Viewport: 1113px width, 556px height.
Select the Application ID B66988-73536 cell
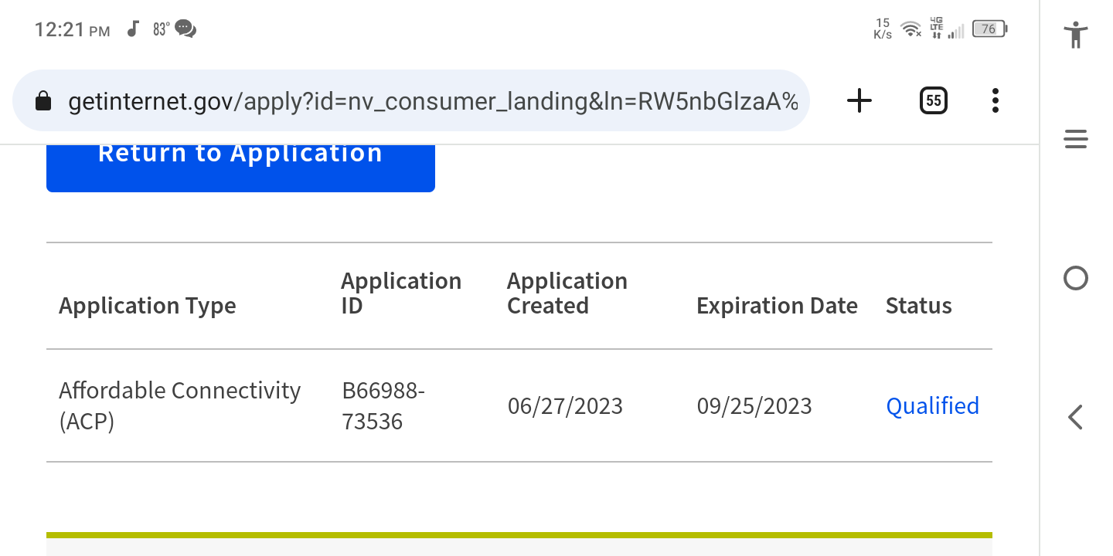(383, 406)
